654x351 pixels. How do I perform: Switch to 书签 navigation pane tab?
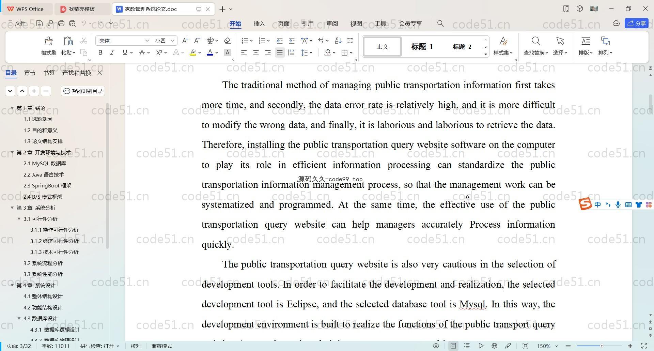pos(49,73)
